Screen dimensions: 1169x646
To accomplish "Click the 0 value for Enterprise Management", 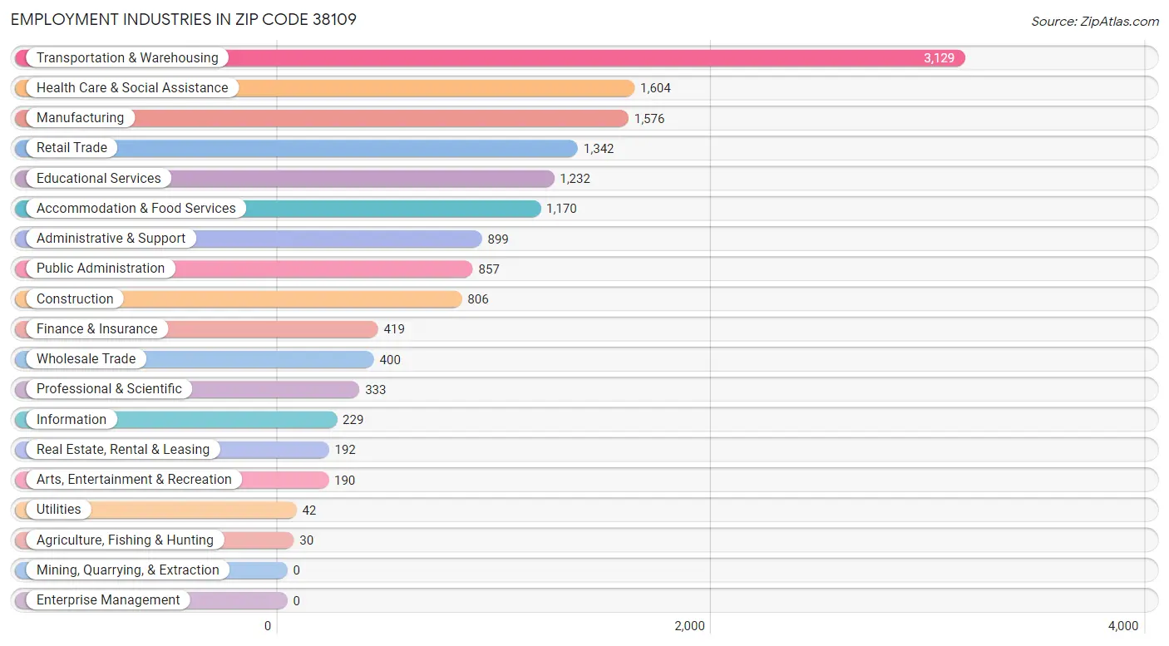I will pos(297,601).
